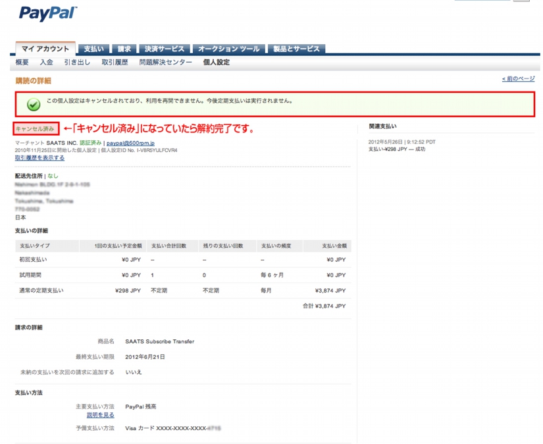This screenshot has height=444, width=543.
Task: Click the 認証済み merchant status link
Action: (90, 142)
